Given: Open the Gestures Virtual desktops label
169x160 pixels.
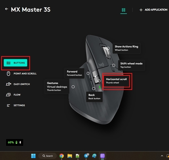Looking at the screenshot, I should click(57, 87).
